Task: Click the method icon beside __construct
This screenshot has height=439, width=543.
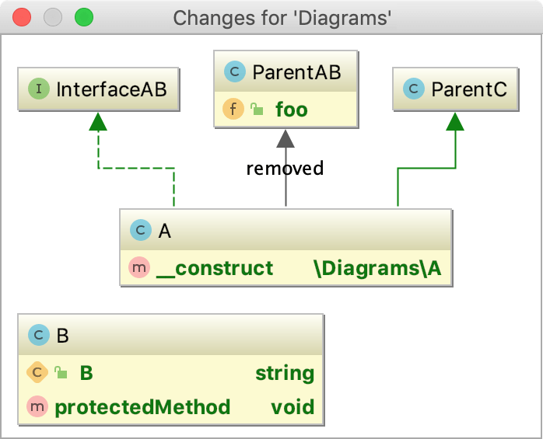Action: click(139, 269)
